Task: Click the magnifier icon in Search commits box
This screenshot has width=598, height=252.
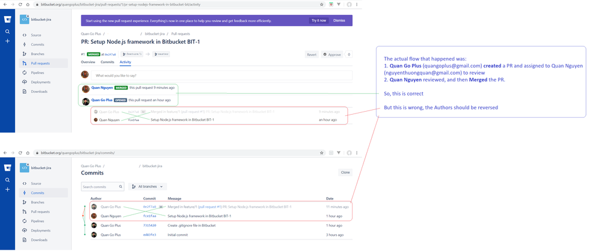Action: pos(120,187)
